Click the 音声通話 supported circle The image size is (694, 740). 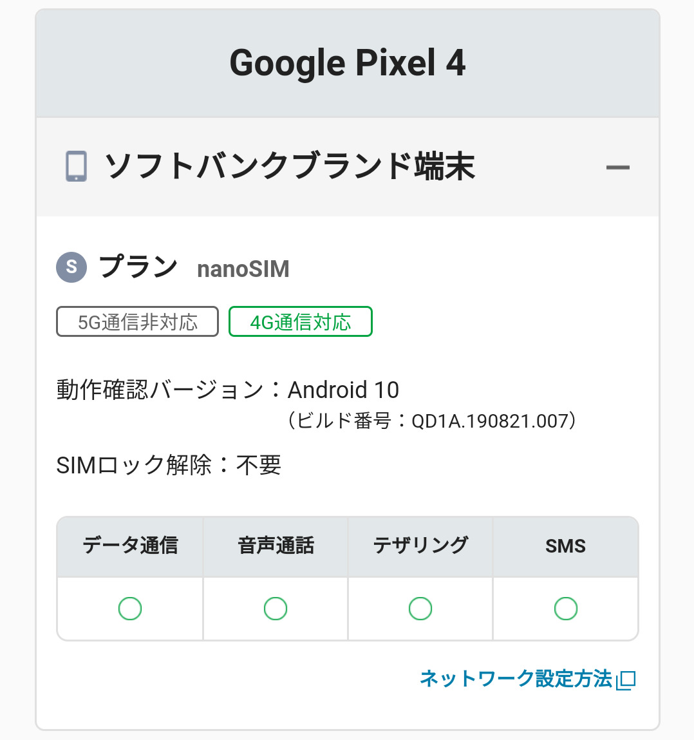[276, 609]
